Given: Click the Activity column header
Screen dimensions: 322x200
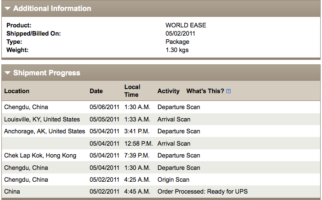Looking at the screenshot, I should tap(168, 91).
